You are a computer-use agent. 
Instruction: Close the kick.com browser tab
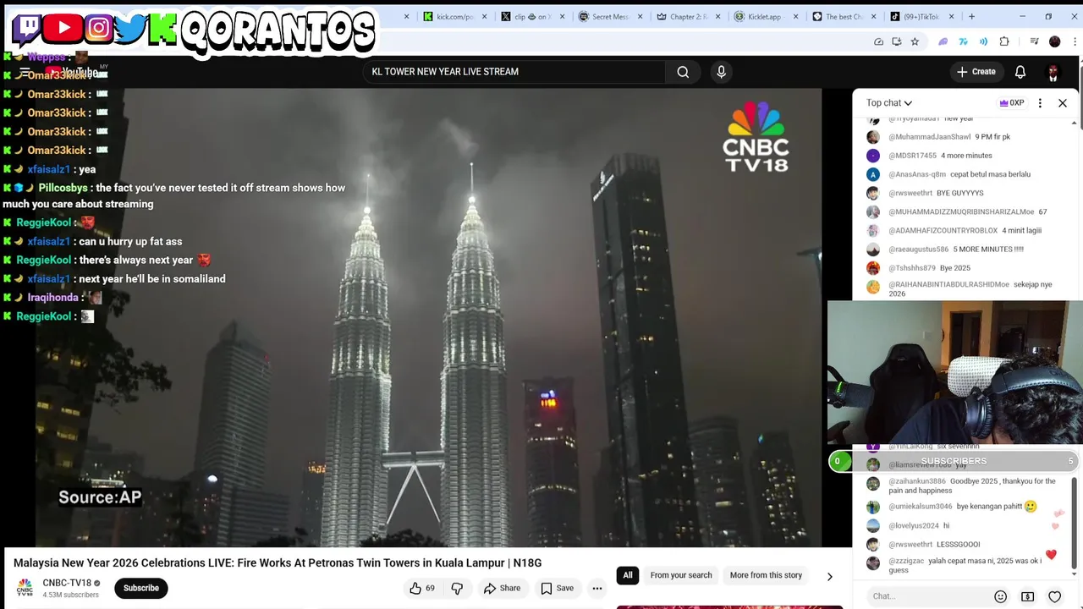484,16
